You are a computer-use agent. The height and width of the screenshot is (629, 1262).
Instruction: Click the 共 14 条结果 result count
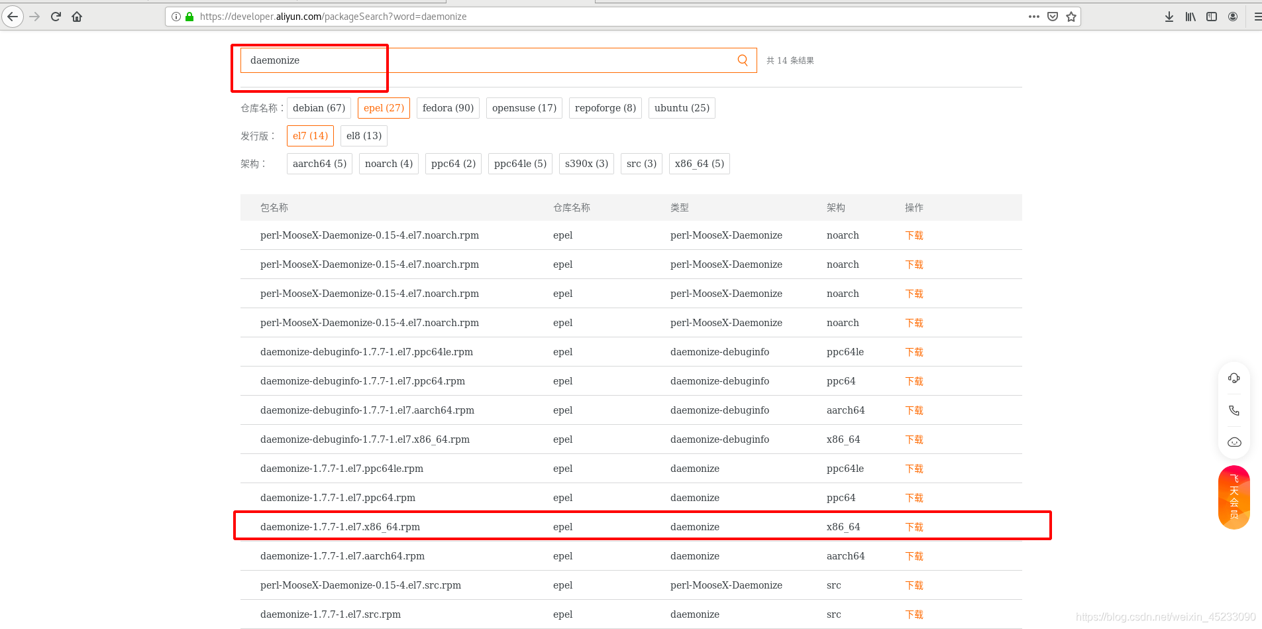tap(790, 60)
